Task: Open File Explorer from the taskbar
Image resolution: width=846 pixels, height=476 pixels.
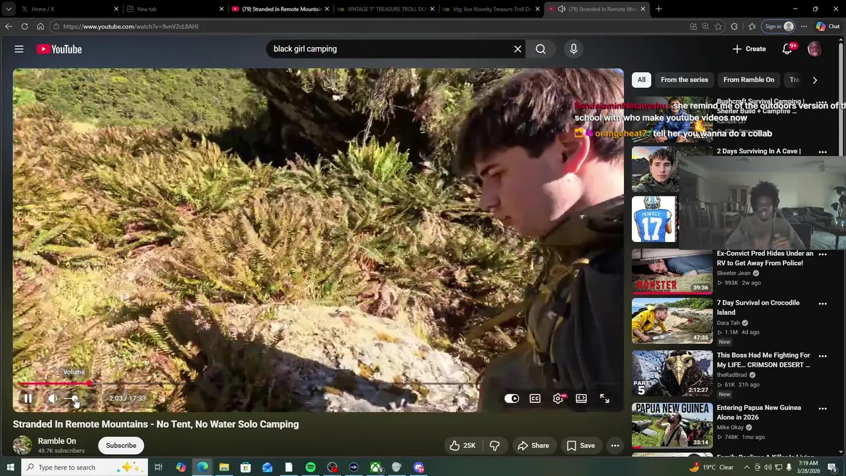Action: pos(224,467)
